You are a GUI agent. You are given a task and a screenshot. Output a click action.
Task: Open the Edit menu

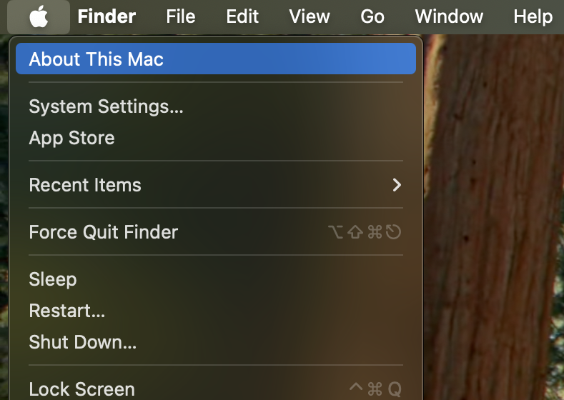[242, 16]
